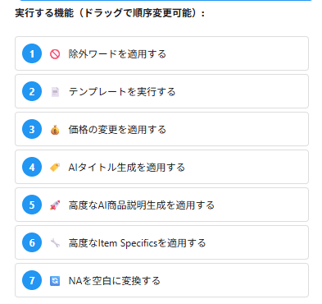The height and width of the screenshot is (304, 322).
Task: Click the blue refresh icon for NA変換
Action: pos(55,281)
